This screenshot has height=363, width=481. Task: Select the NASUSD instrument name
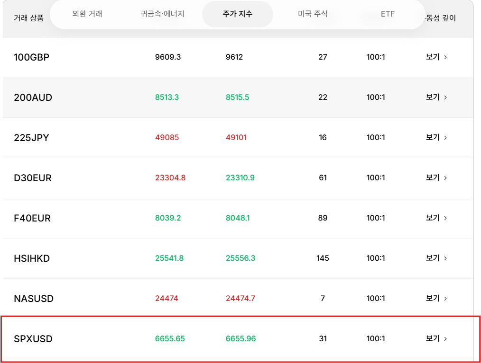tap(33, 298)
